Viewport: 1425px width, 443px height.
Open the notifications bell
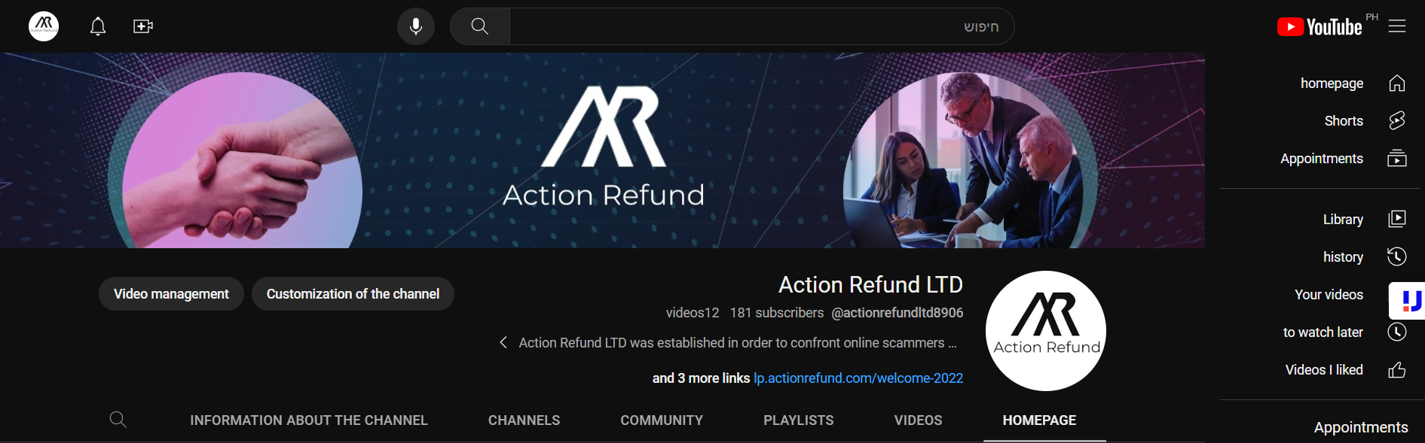coord(98,26)
